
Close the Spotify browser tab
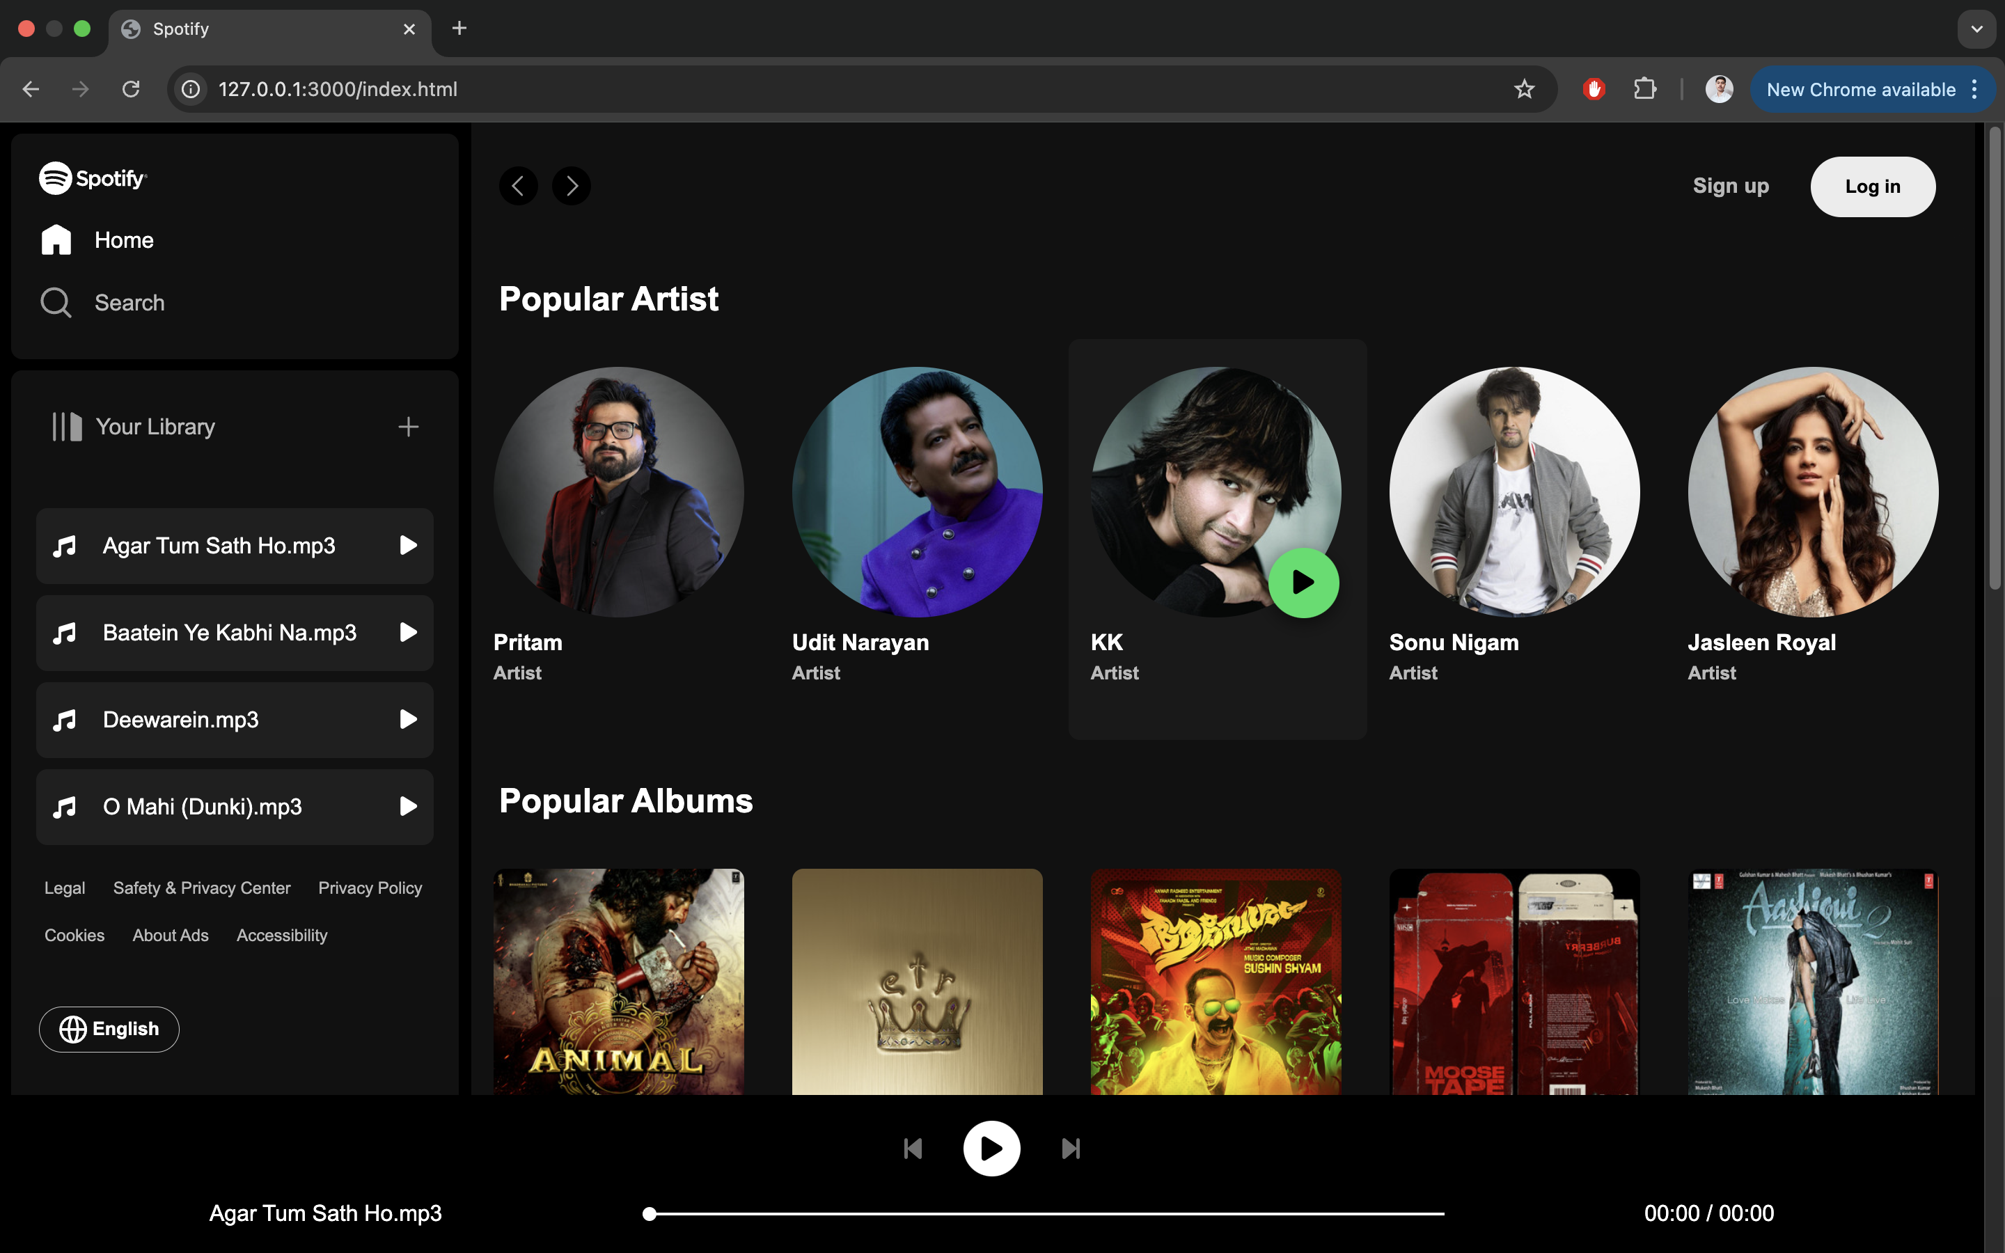click(409, 29)
